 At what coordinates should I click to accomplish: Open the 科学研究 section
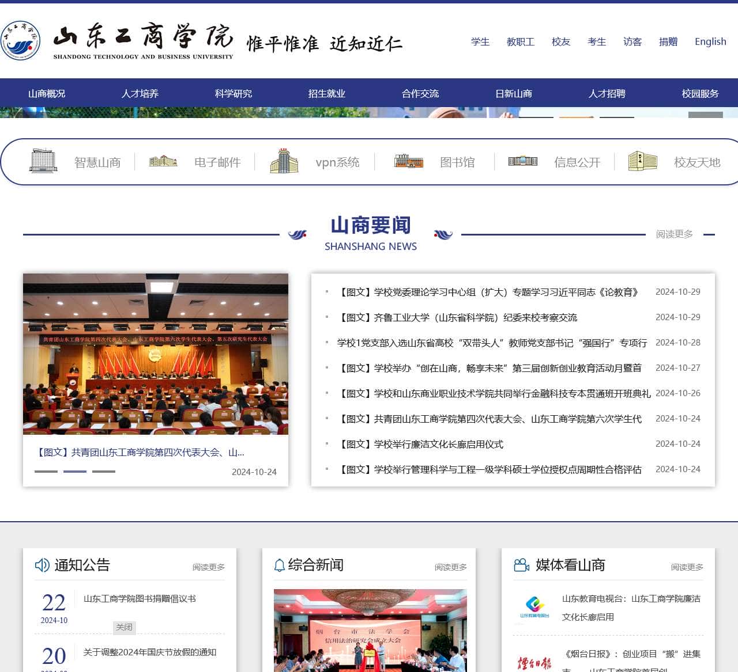pos(234,93)
